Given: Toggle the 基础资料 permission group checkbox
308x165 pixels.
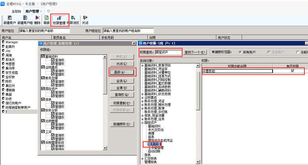Looking at the screenshot, I should click(x=43, y=56).
